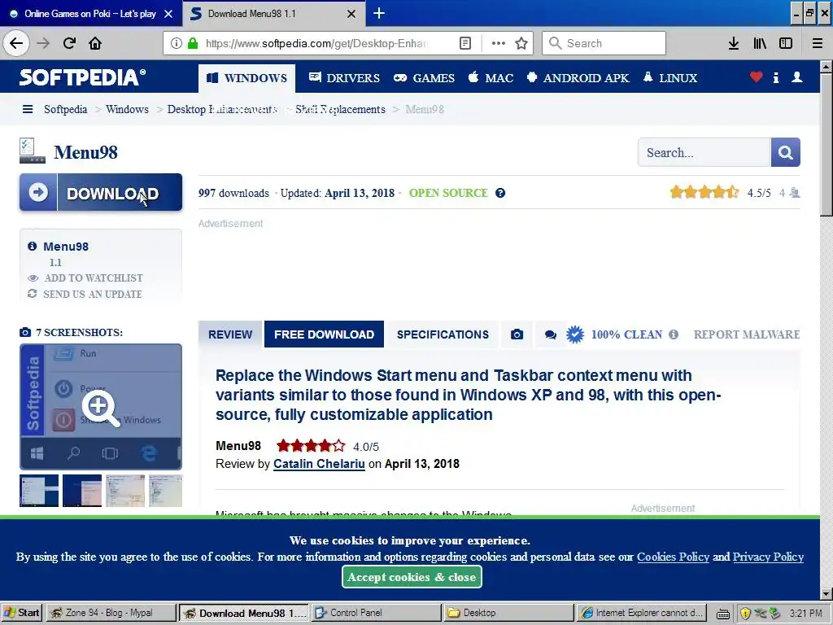The image size is (833, 625).
Task: Switch to Online Games on Poki tab
Action: pos(91,13)
